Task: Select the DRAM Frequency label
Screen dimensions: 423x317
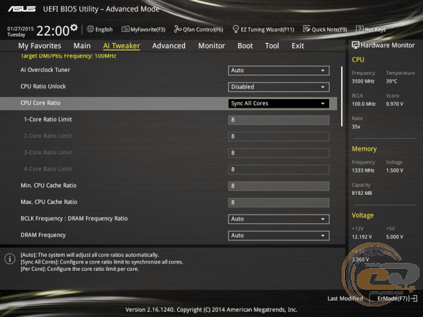Action: 43,235
